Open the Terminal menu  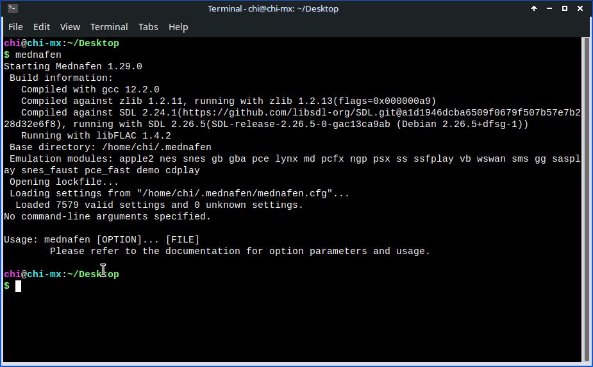(109, 27)
